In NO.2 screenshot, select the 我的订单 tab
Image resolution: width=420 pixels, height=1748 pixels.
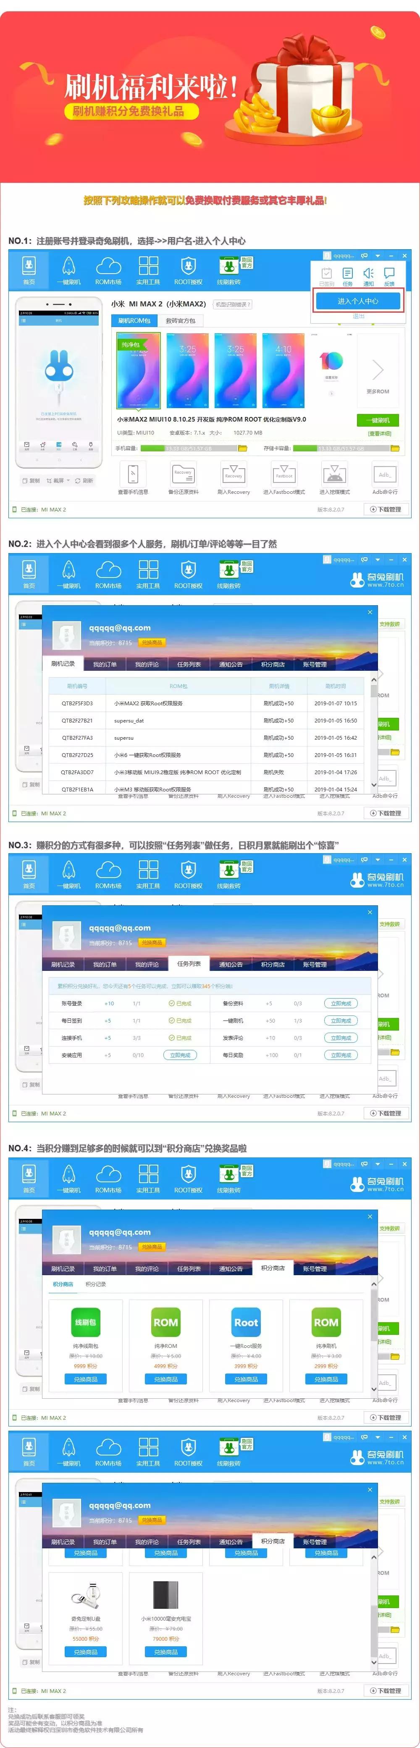[x=105, y=664]
